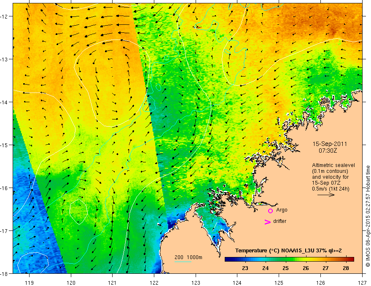The height and width of the screenshot is (286, 371).
Task: Click the color bar value 23
Action: (245, 268)
